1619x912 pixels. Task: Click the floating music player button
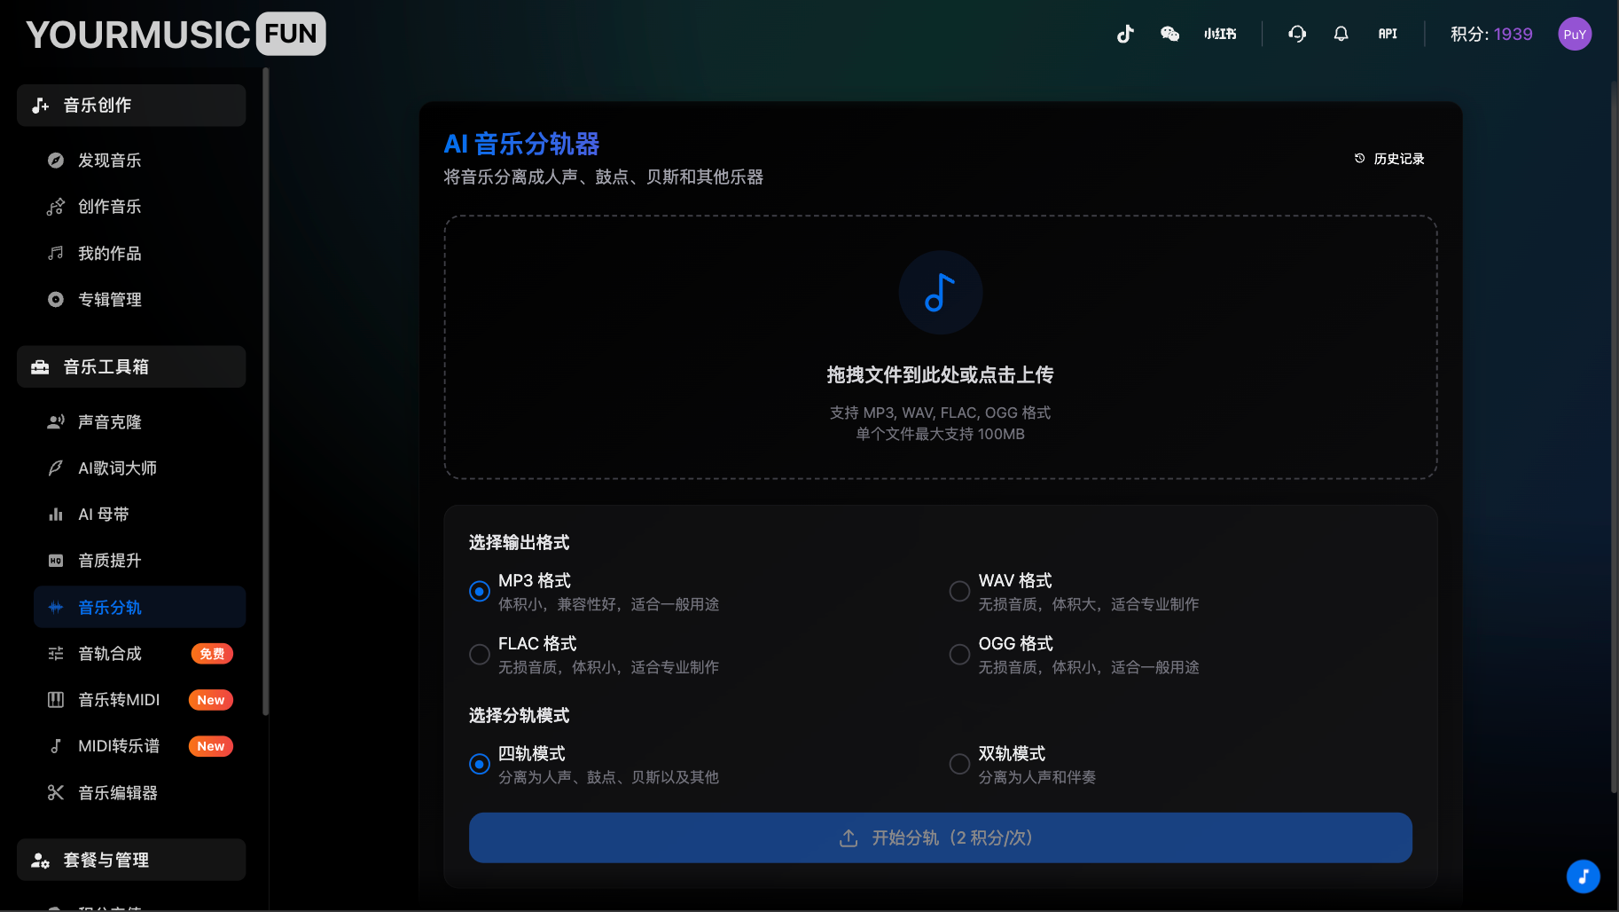[x=1583, y=877]
